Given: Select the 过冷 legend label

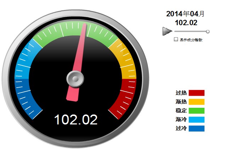Looking at the screenshot, I should (181, 128).
